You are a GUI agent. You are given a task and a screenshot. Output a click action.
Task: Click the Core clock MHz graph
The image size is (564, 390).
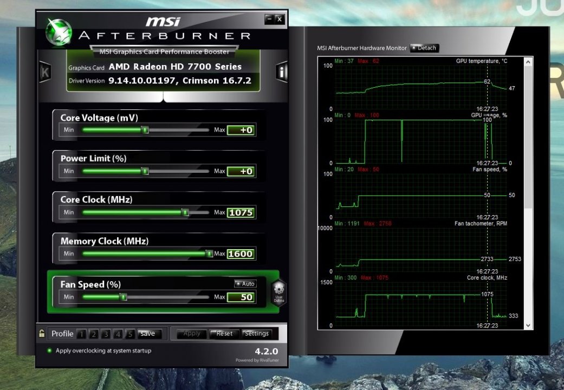pyautogui.click(x=421, y=304)
